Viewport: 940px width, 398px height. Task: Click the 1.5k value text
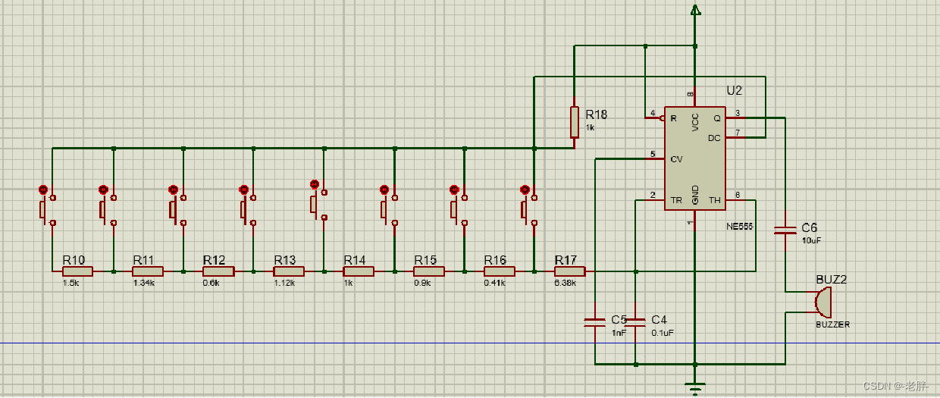pos(70,283)
